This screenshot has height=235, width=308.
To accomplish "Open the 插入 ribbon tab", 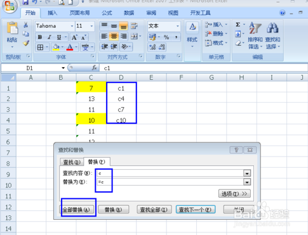I will (52, 13).
